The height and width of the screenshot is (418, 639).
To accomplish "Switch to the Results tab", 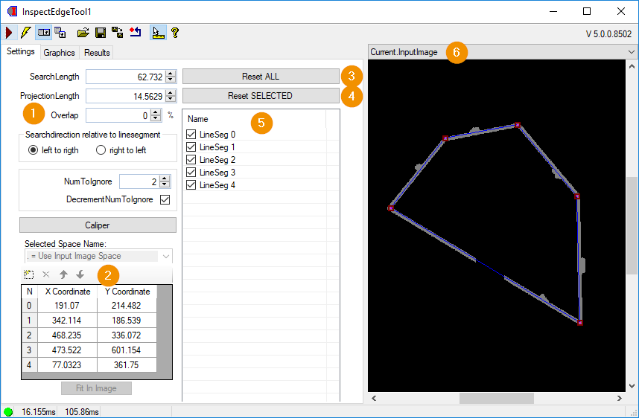I will pyautogui.click(x=97, y=53).
